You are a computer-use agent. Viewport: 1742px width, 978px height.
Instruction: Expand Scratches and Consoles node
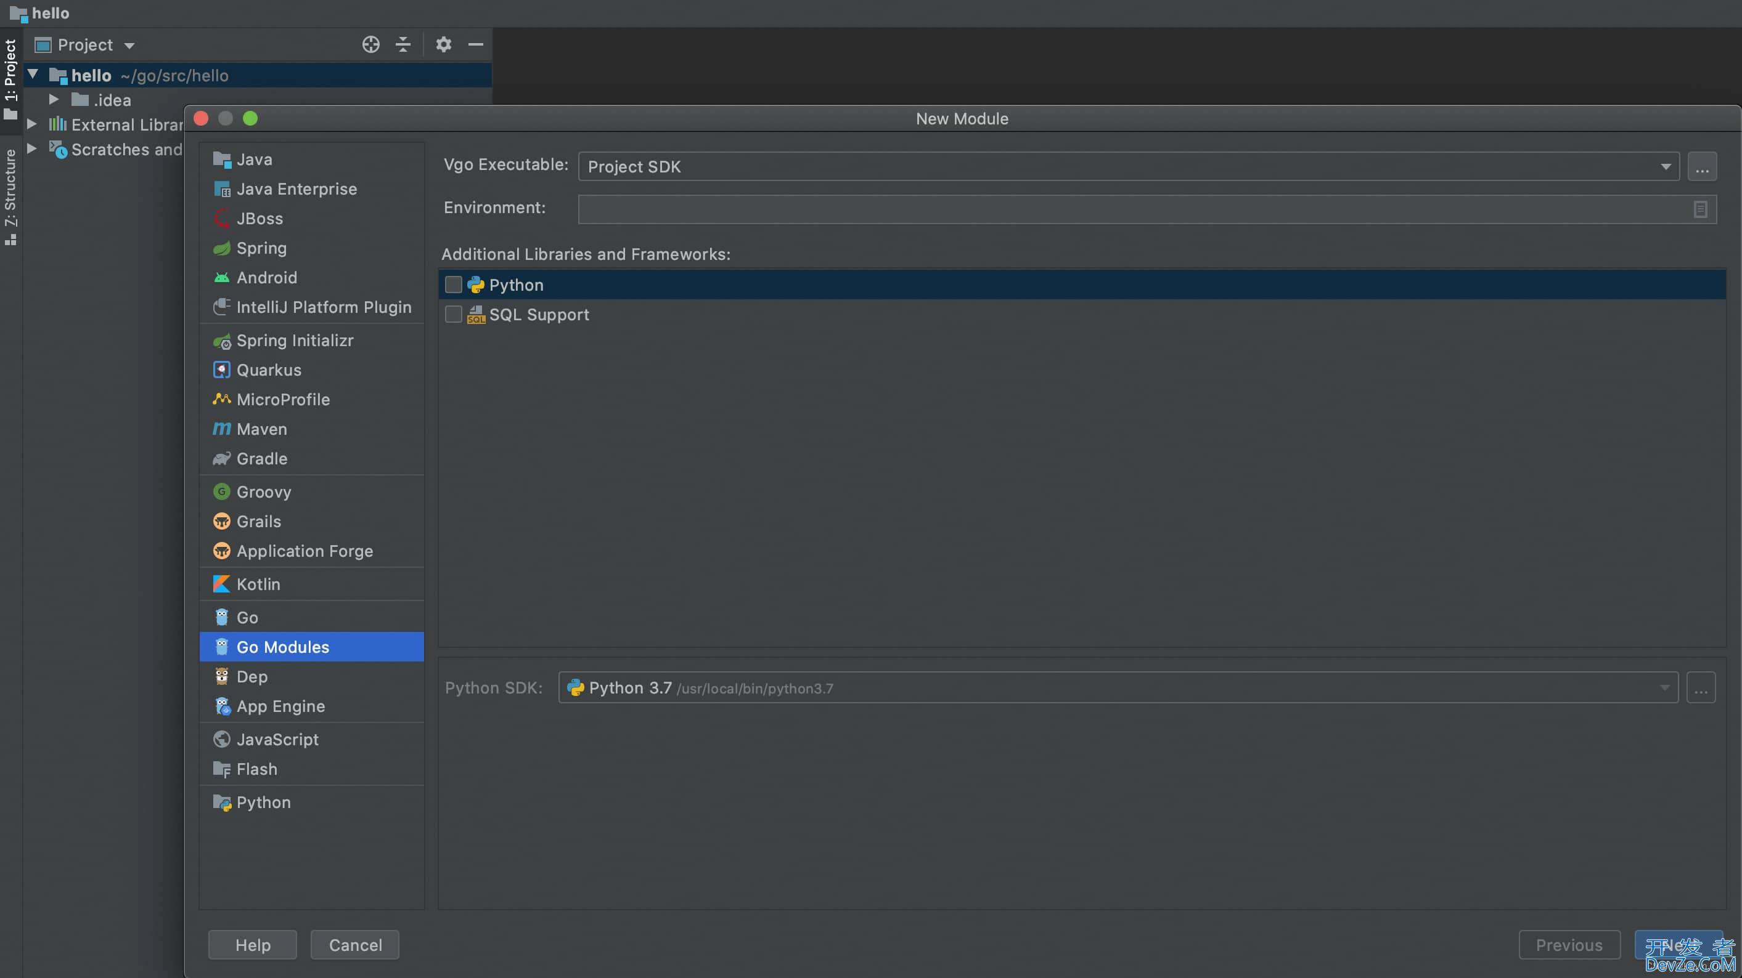(x=31, y=148)
